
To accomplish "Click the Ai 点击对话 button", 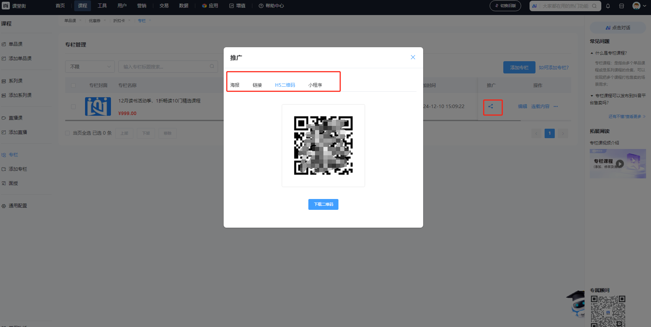I will (618, 28).
